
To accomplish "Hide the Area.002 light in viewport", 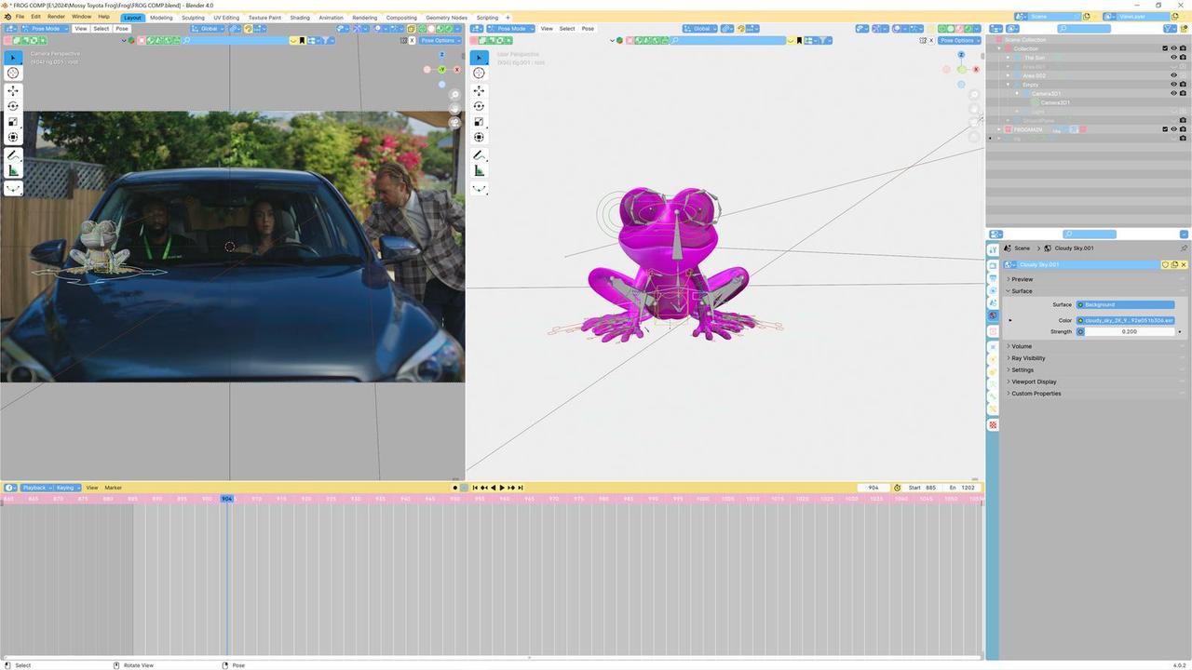I will point(1173,75).
